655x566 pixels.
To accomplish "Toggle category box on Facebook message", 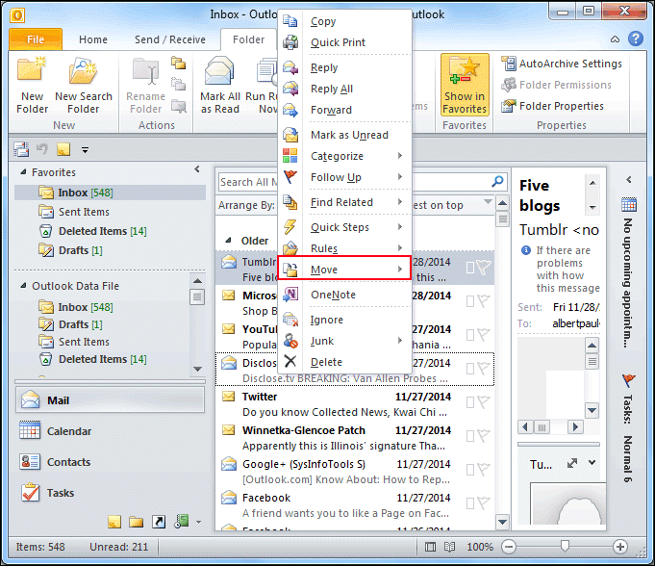I will click(470, 503).
